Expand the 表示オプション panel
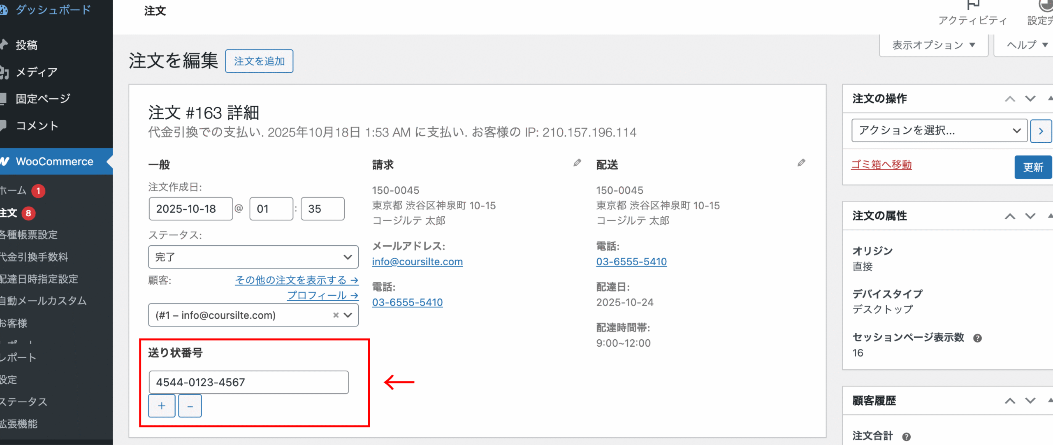Image resolution: width=1053 pixels, height=445 pixels. (x=933, y=45)
